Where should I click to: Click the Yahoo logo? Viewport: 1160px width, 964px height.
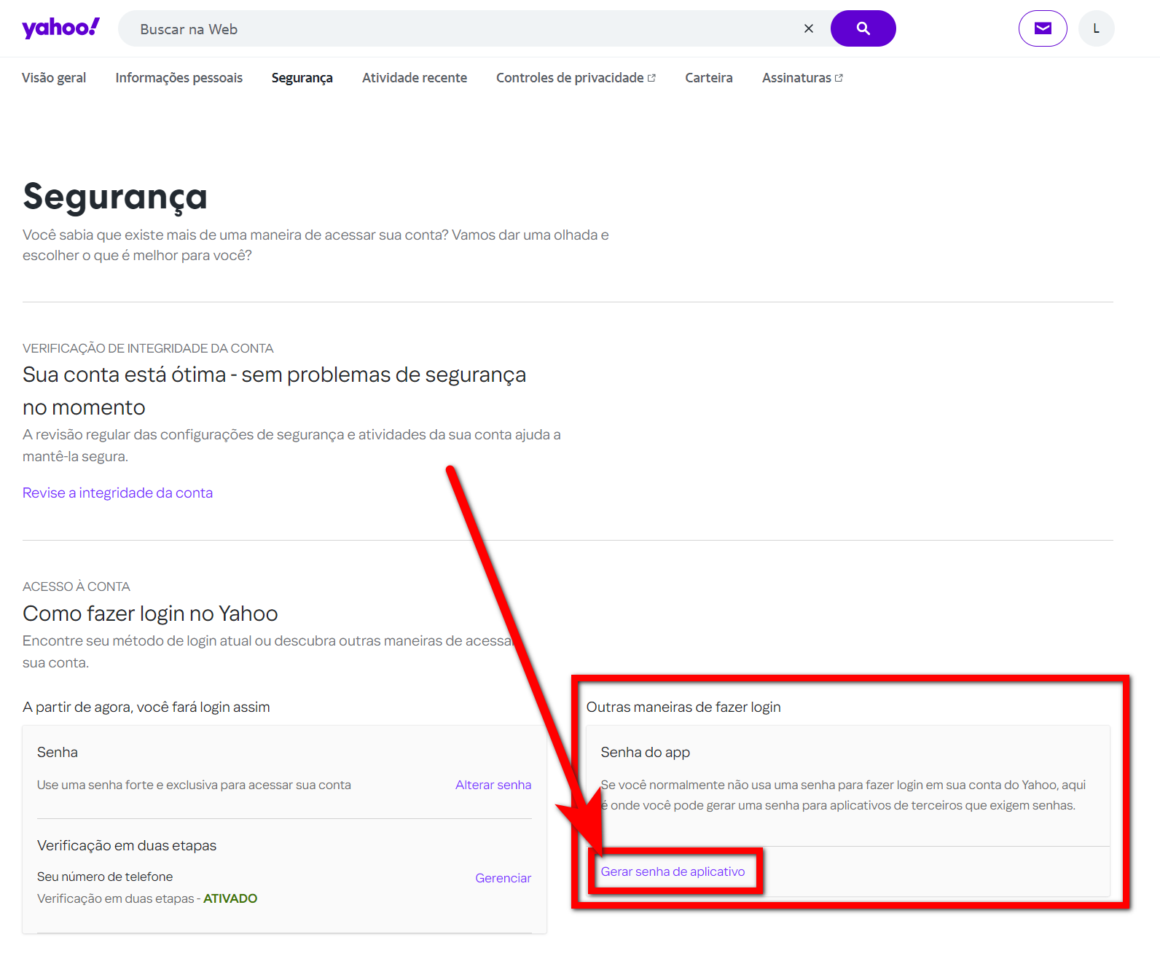pos(60,28)
